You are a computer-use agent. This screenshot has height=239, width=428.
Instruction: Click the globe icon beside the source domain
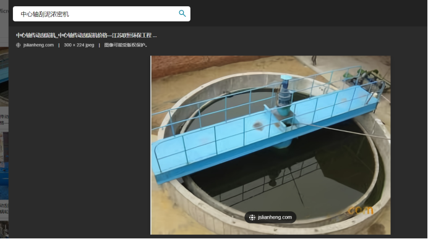(x=19, y=45)
